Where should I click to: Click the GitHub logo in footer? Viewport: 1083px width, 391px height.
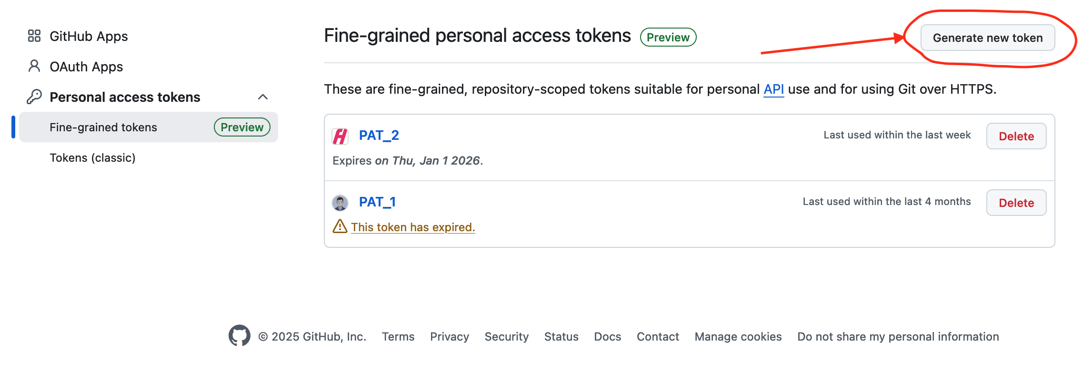point(239,336)
